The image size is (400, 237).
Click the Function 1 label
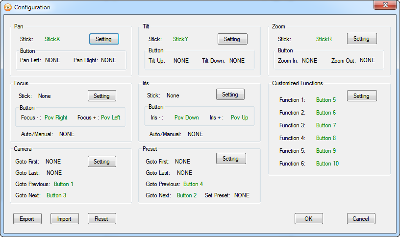pyautogui.click(x=292, y=100)
